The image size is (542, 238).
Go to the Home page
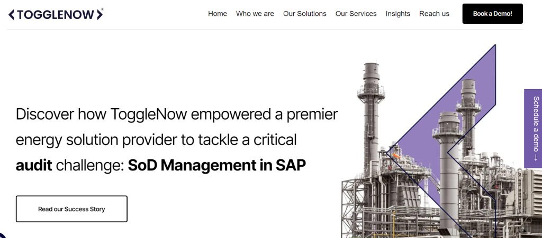tap(218, 14)
